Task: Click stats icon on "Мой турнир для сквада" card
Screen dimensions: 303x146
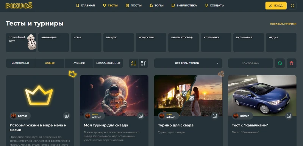Action: (141, 116)
